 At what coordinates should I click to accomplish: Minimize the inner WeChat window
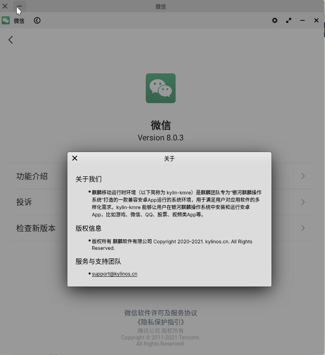(x=303, y=20)
